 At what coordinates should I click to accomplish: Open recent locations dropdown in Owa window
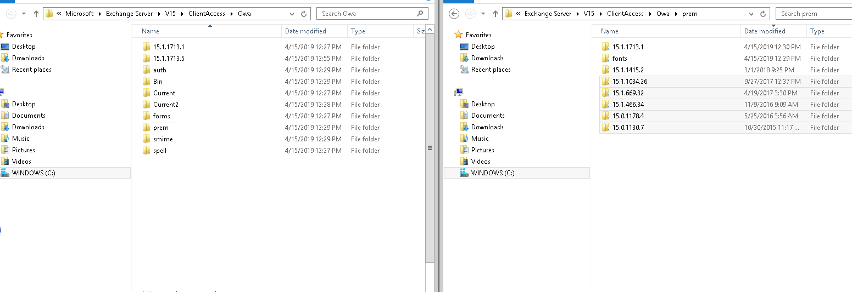[24, 14]
